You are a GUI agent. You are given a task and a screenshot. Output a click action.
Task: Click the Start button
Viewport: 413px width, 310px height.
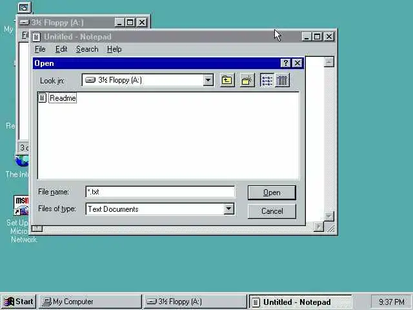click(x=19, y=302)
